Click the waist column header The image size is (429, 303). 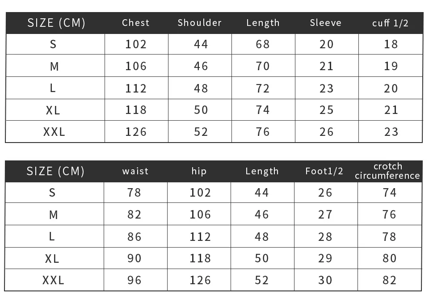[x=135, y=171]
